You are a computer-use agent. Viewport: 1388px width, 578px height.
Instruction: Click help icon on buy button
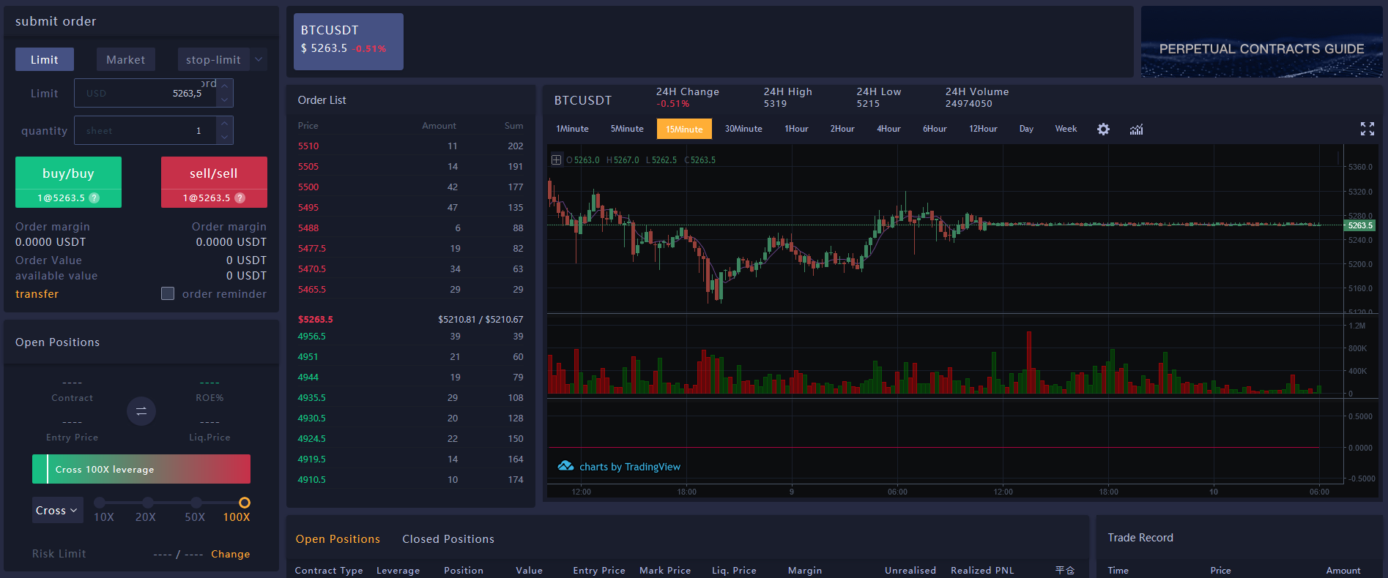94,198
